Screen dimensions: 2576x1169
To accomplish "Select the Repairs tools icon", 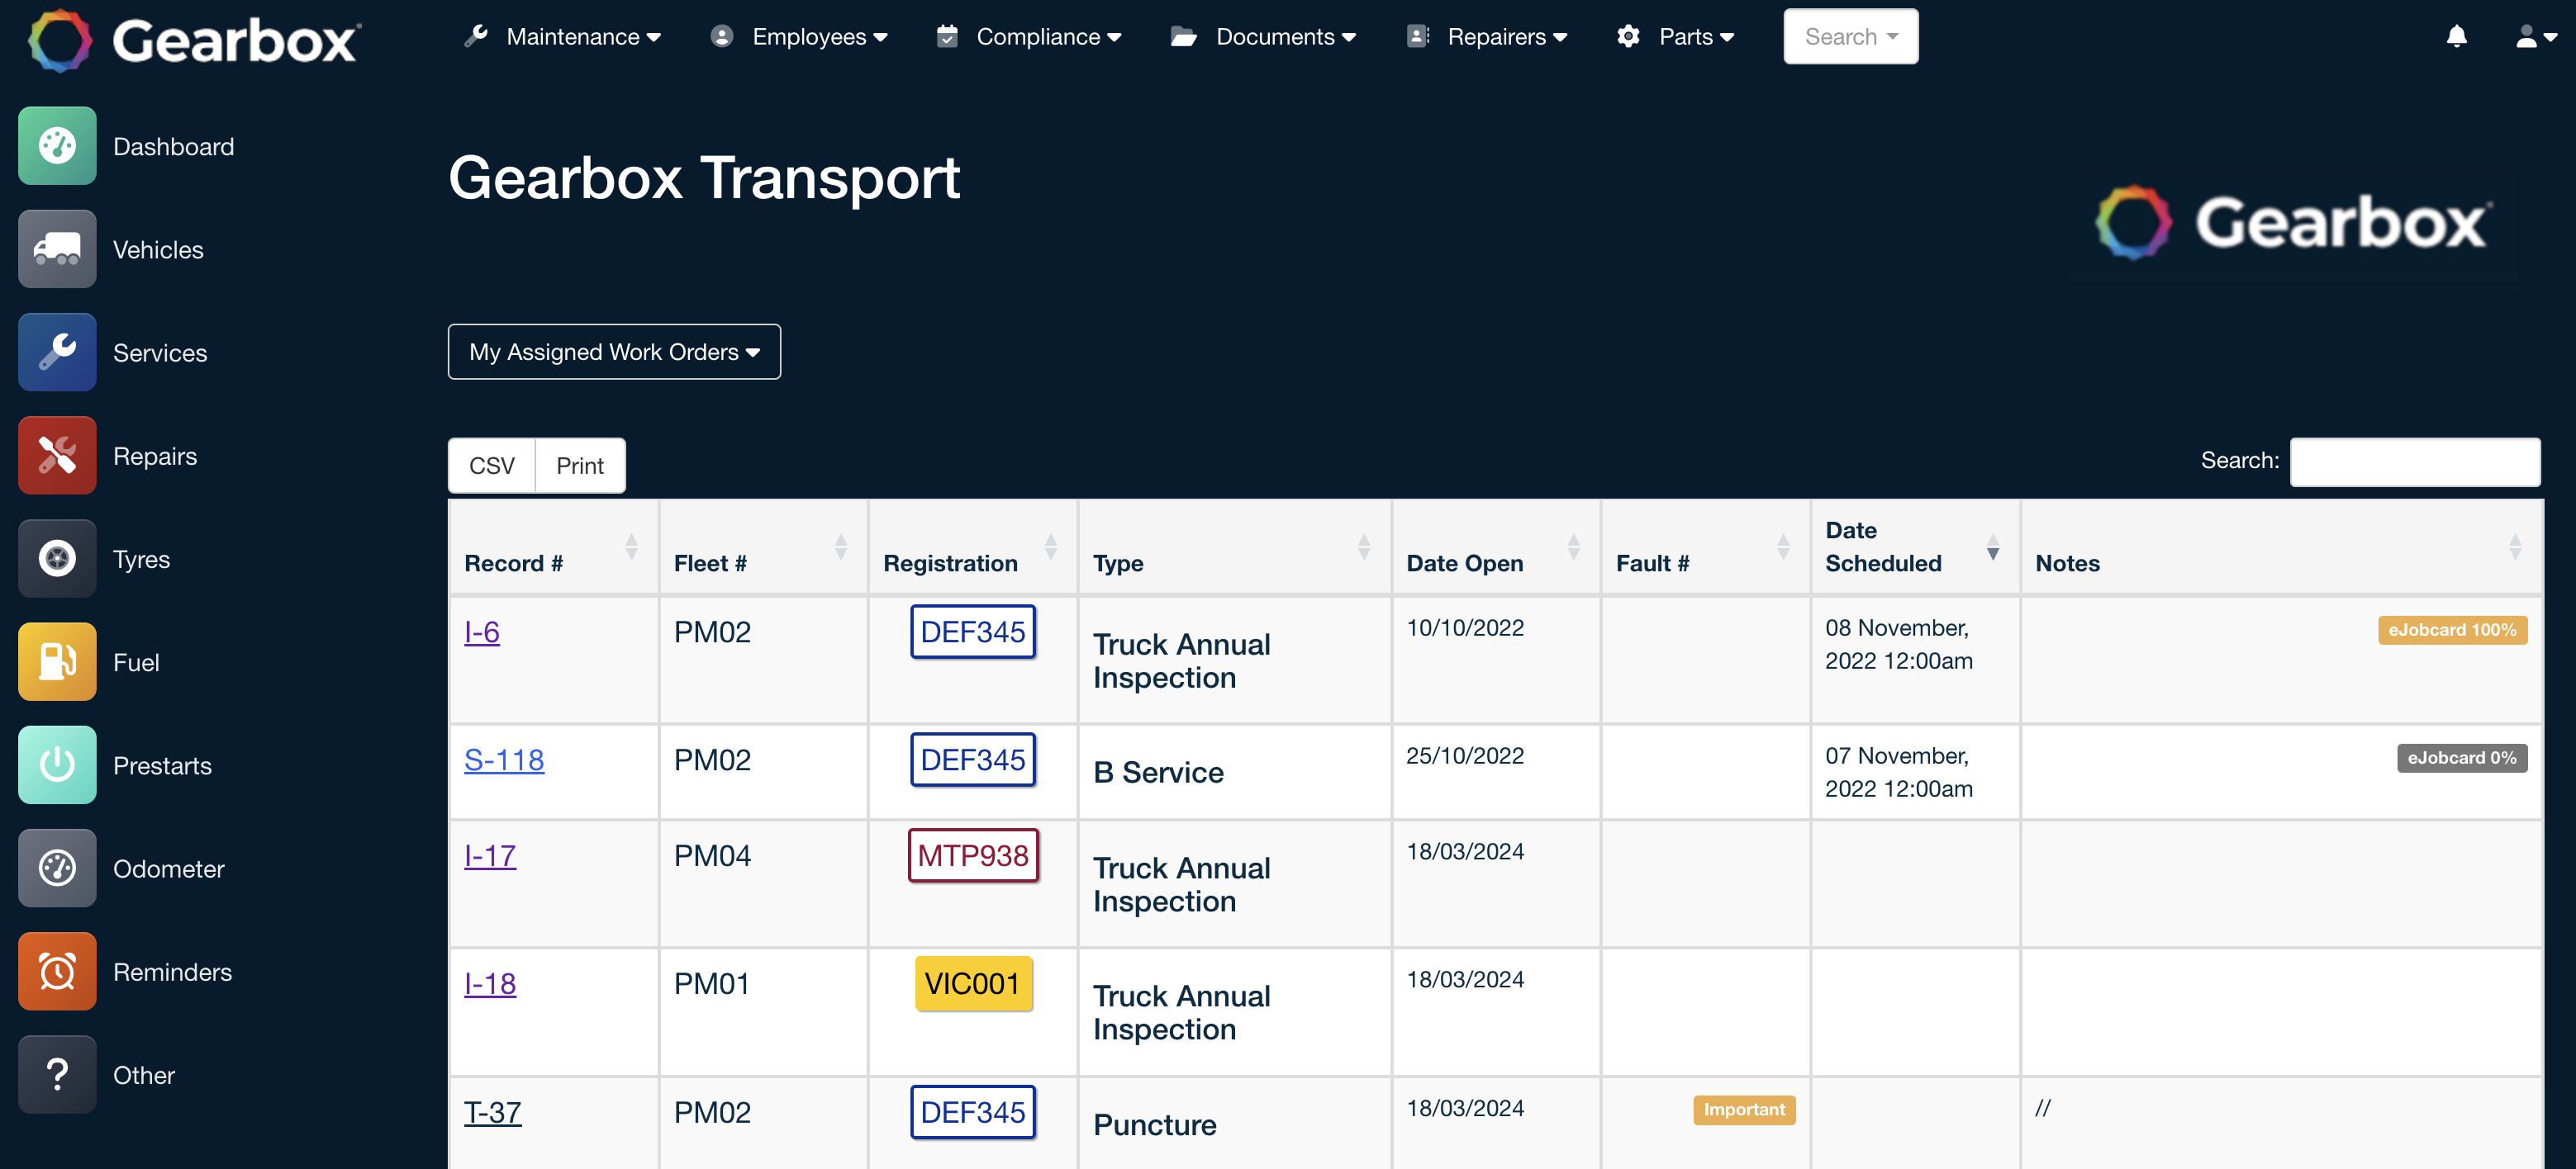I will [x=57, y=456].
